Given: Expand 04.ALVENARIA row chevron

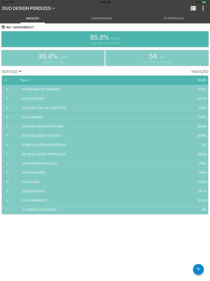Looking at the screenshot, I should 8,117.
